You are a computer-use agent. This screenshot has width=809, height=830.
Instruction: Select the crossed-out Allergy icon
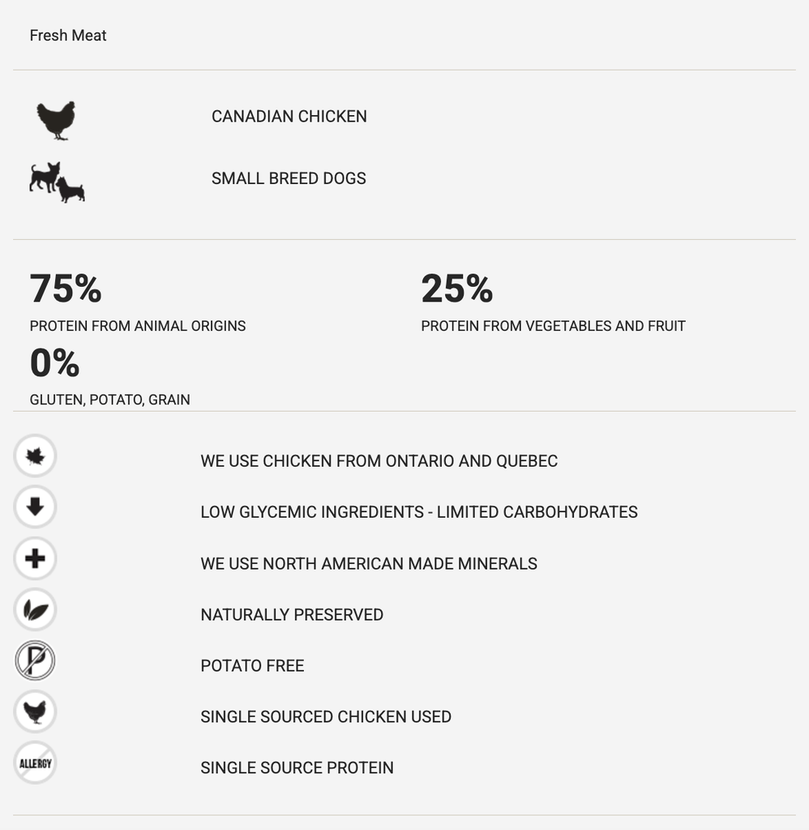click(35, 763)
